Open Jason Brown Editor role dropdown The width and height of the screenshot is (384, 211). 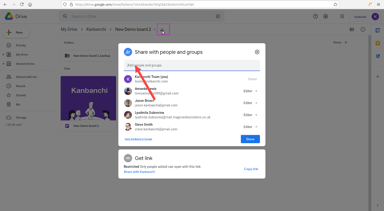(x=250, y=103)
